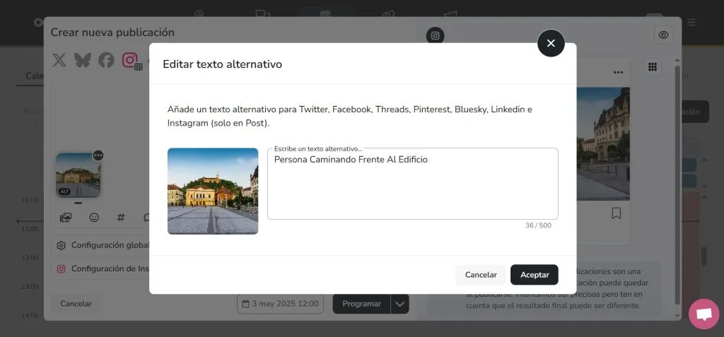Open the emoji picker icon
Viewport: 724px width, 337px height.
[x=94, y=218]
